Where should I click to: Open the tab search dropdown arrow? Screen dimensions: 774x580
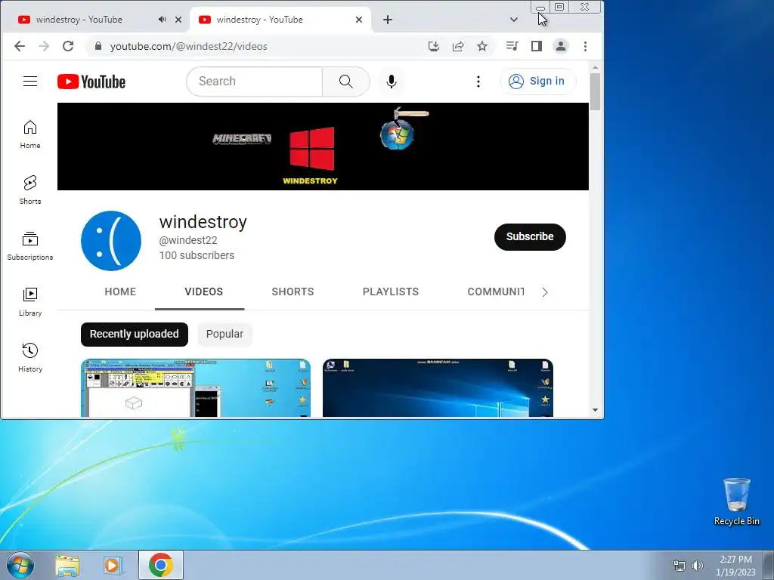pyautogui.click(x=514, y=20)
